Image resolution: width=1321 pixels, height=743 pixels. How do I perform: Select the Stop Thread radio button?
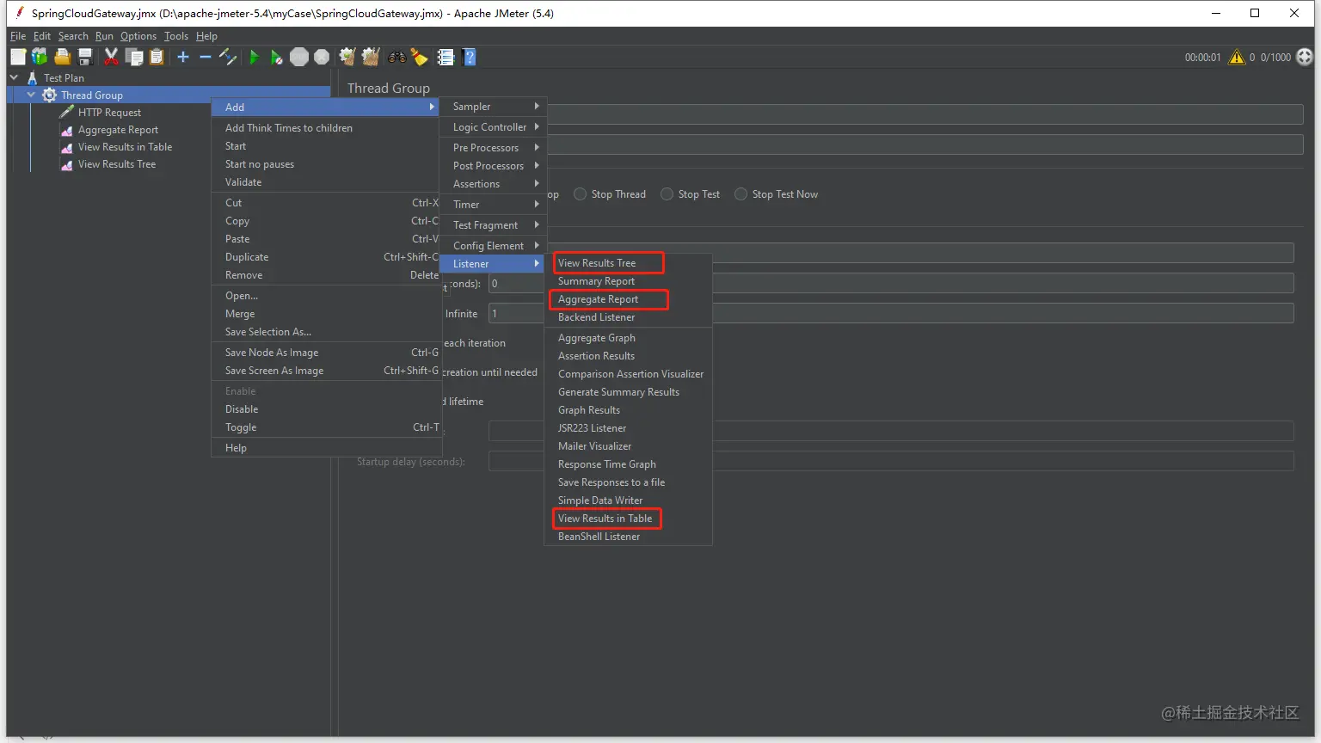point(581,194)
